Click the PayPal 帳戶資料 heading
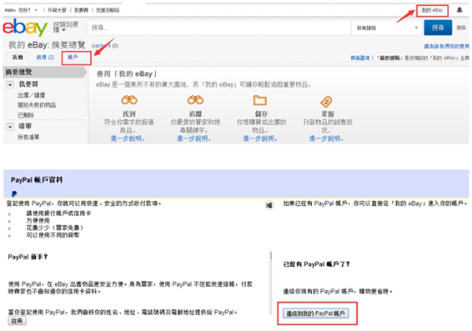The image size is (472, 331). click(x=37, y=180)
